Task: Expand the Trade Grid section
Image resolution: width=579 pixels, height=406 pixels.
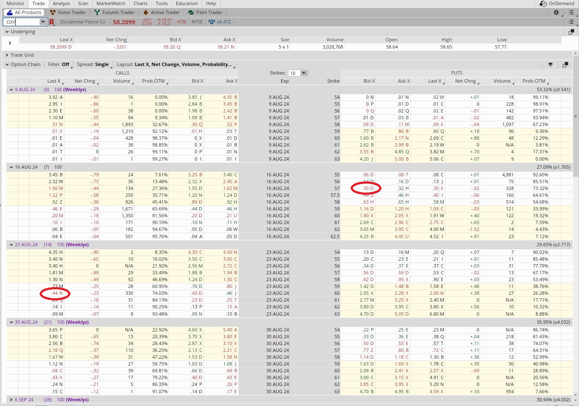Action: pos(7,55)
